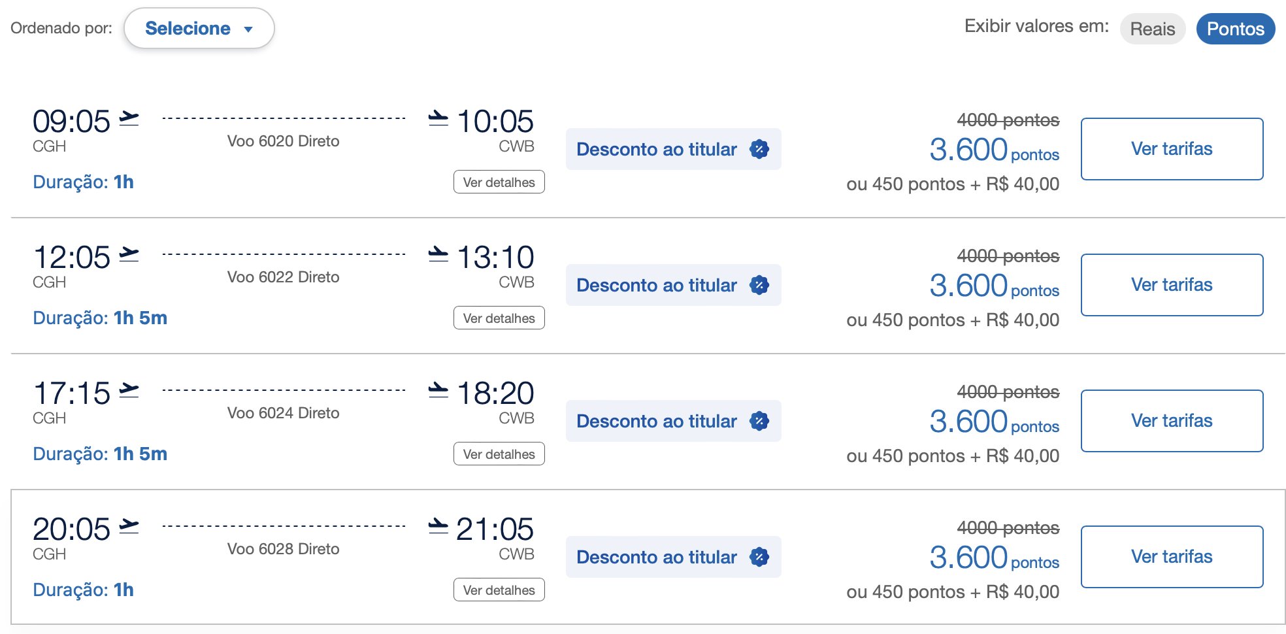Image resolution: width=1286 pixels, height=634 pixels.
Task: Click the landing plane icon beside 21:05
Action: (x=438, y=526)
